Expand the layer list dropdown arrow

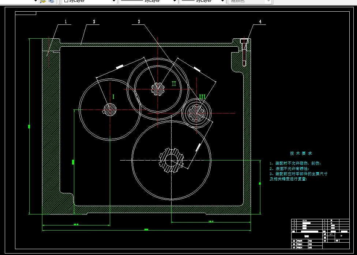35,1
